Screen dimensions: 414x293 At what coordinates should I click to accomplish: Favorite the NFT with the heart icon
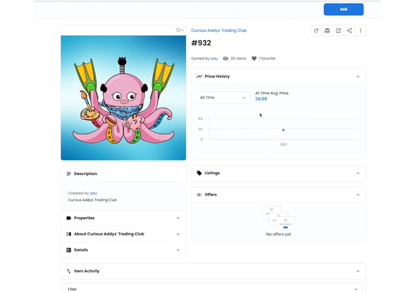[x=178, y=30]
